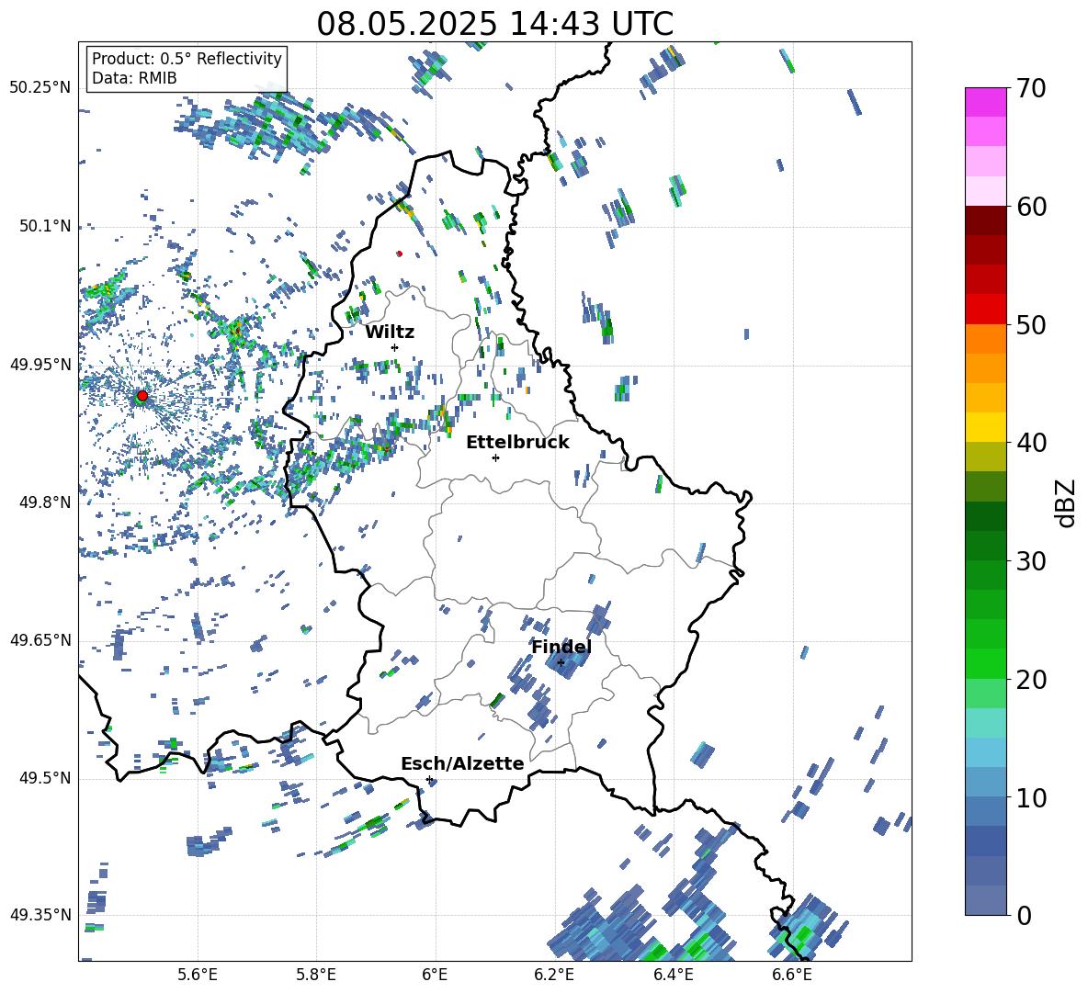
Task: Click the timestamp title 08.05.2025 14:43 UTC
Action: click(x=494, y=24)
